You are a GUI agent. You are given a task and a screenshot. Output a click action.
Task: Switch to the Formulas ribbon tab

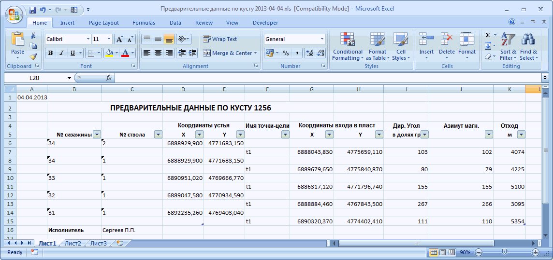(144, 23)
